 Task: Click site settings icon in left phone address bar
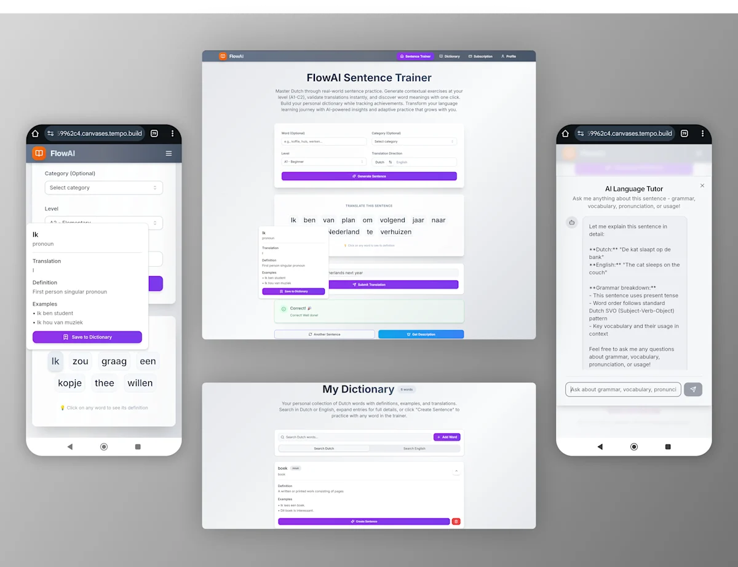[50, 133]
